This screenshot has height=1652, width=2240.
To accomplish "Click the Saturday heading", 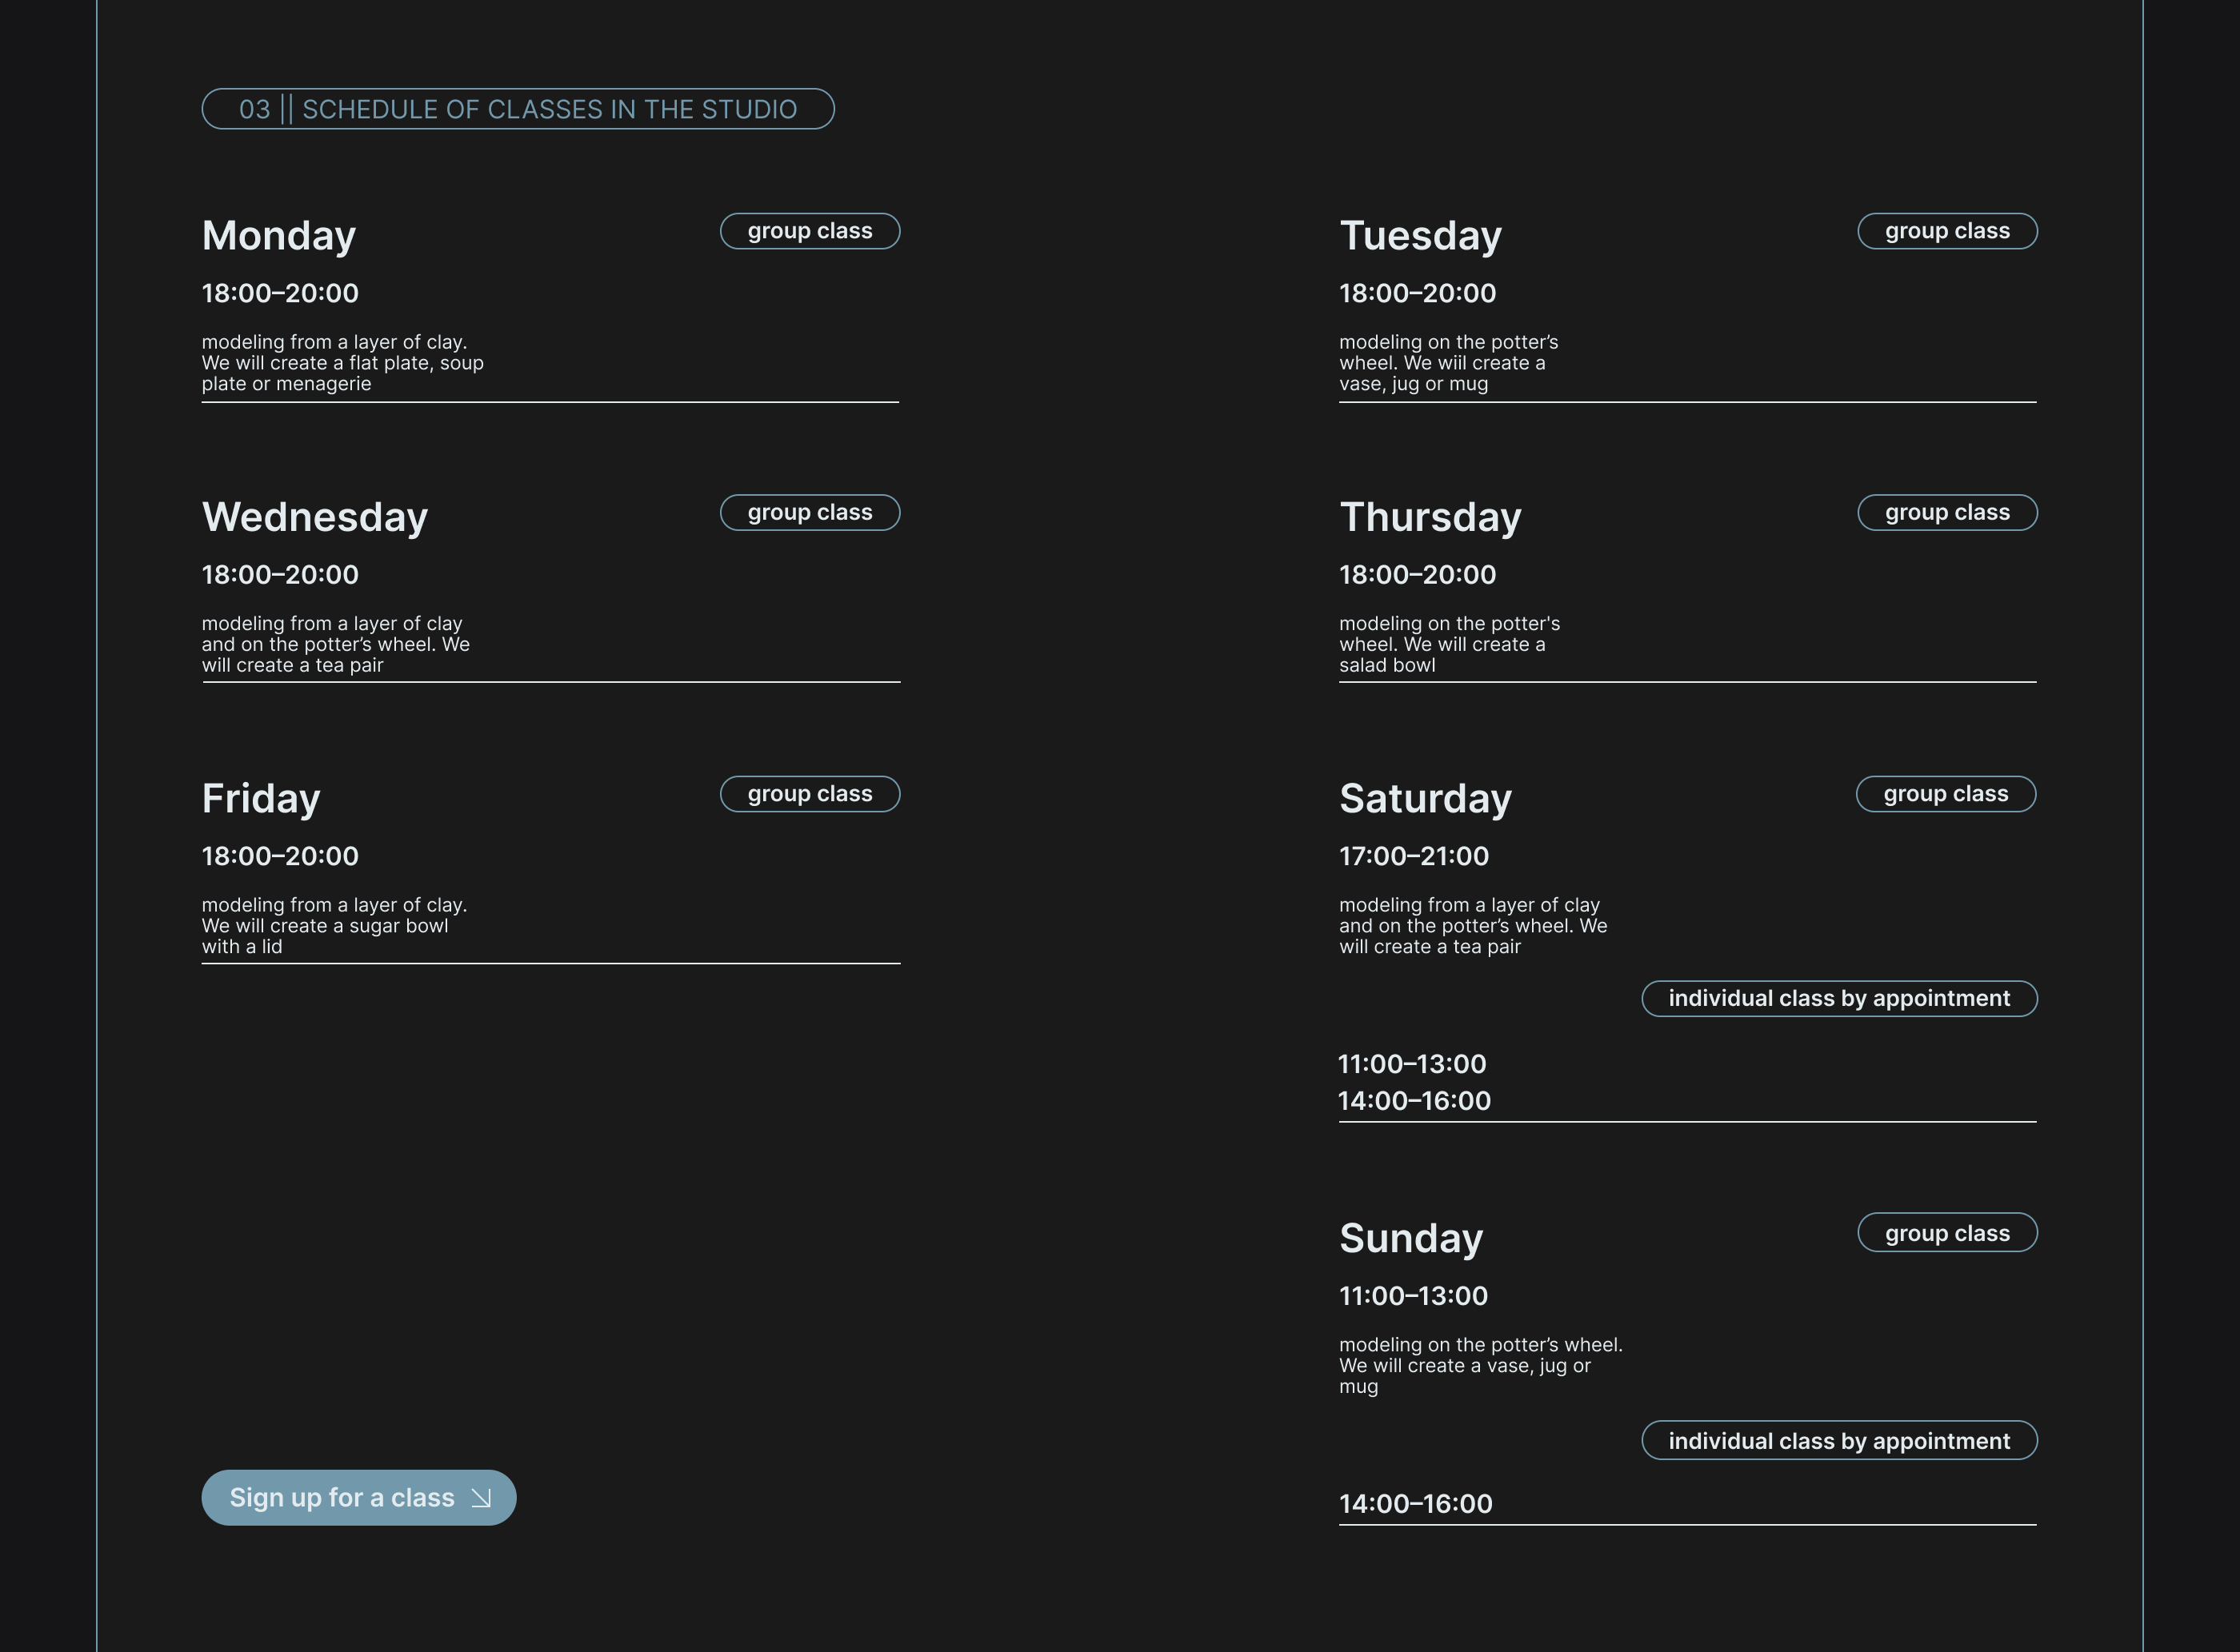I will [x=1425, y=799].
